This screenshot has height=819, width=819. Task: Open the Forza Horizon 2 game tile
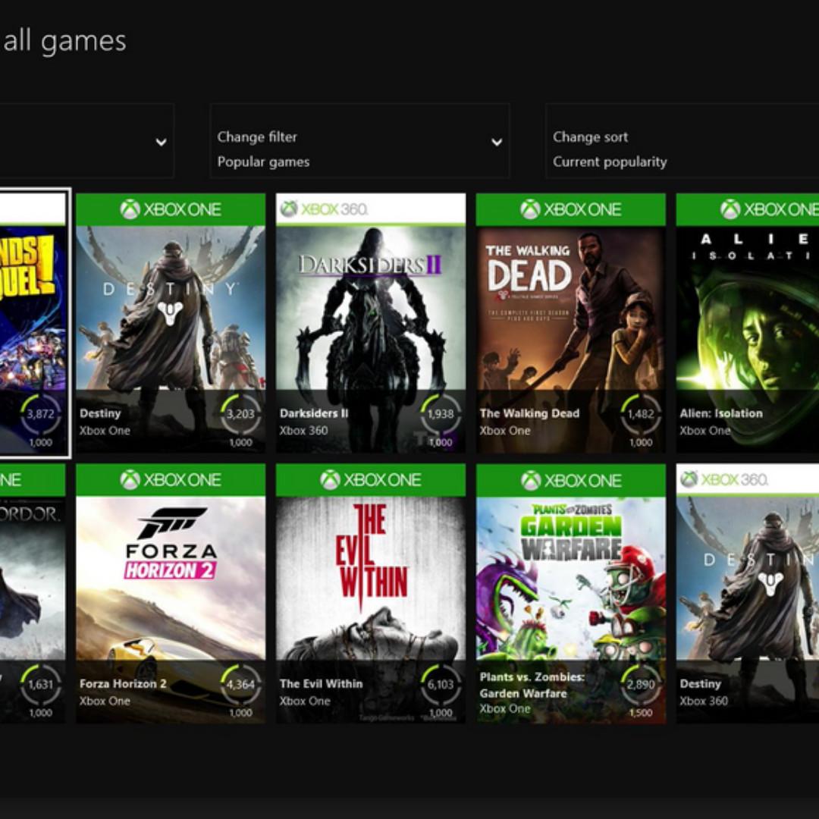[x=171, y=593]
